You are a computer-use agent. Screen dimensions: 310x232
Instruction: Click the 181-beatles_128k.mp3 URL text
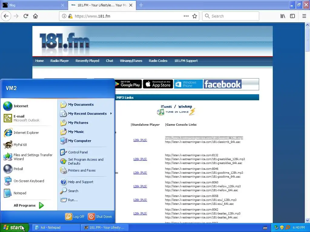click(x=203, y=214)
